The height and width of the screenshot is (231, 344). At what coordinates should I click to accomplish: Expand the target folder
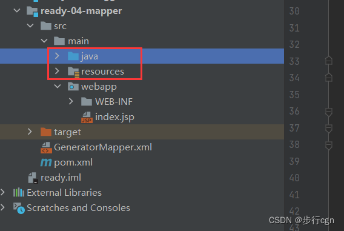[x=30, y=132]
